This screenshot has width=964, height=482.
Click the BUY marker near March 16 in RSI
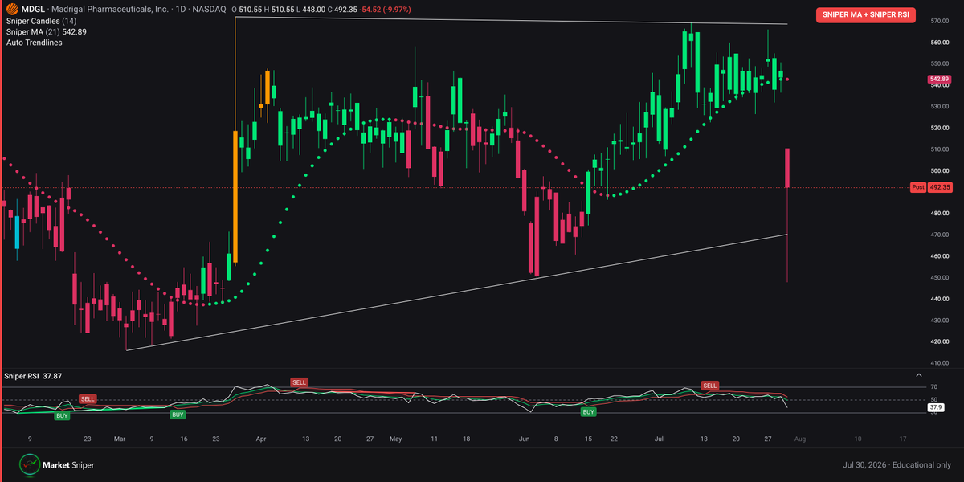tap(178, 415)
